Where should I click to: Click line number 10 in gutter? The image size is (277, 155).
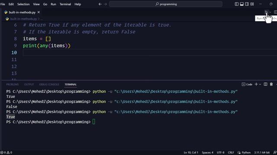click(14, 53)
